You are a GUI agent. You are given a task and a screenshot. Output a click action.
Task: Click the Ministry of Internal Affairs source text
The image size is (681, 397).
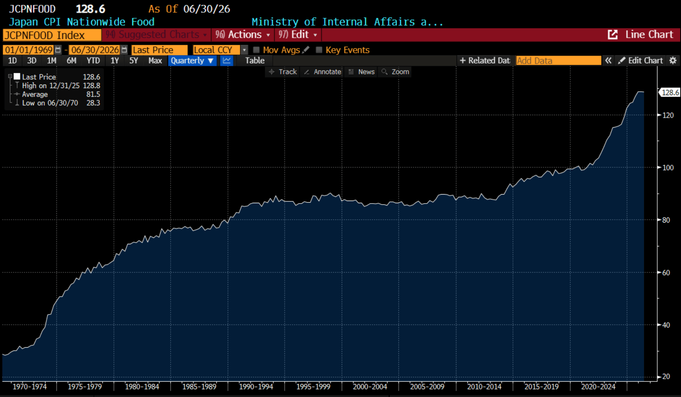point(347,22)
